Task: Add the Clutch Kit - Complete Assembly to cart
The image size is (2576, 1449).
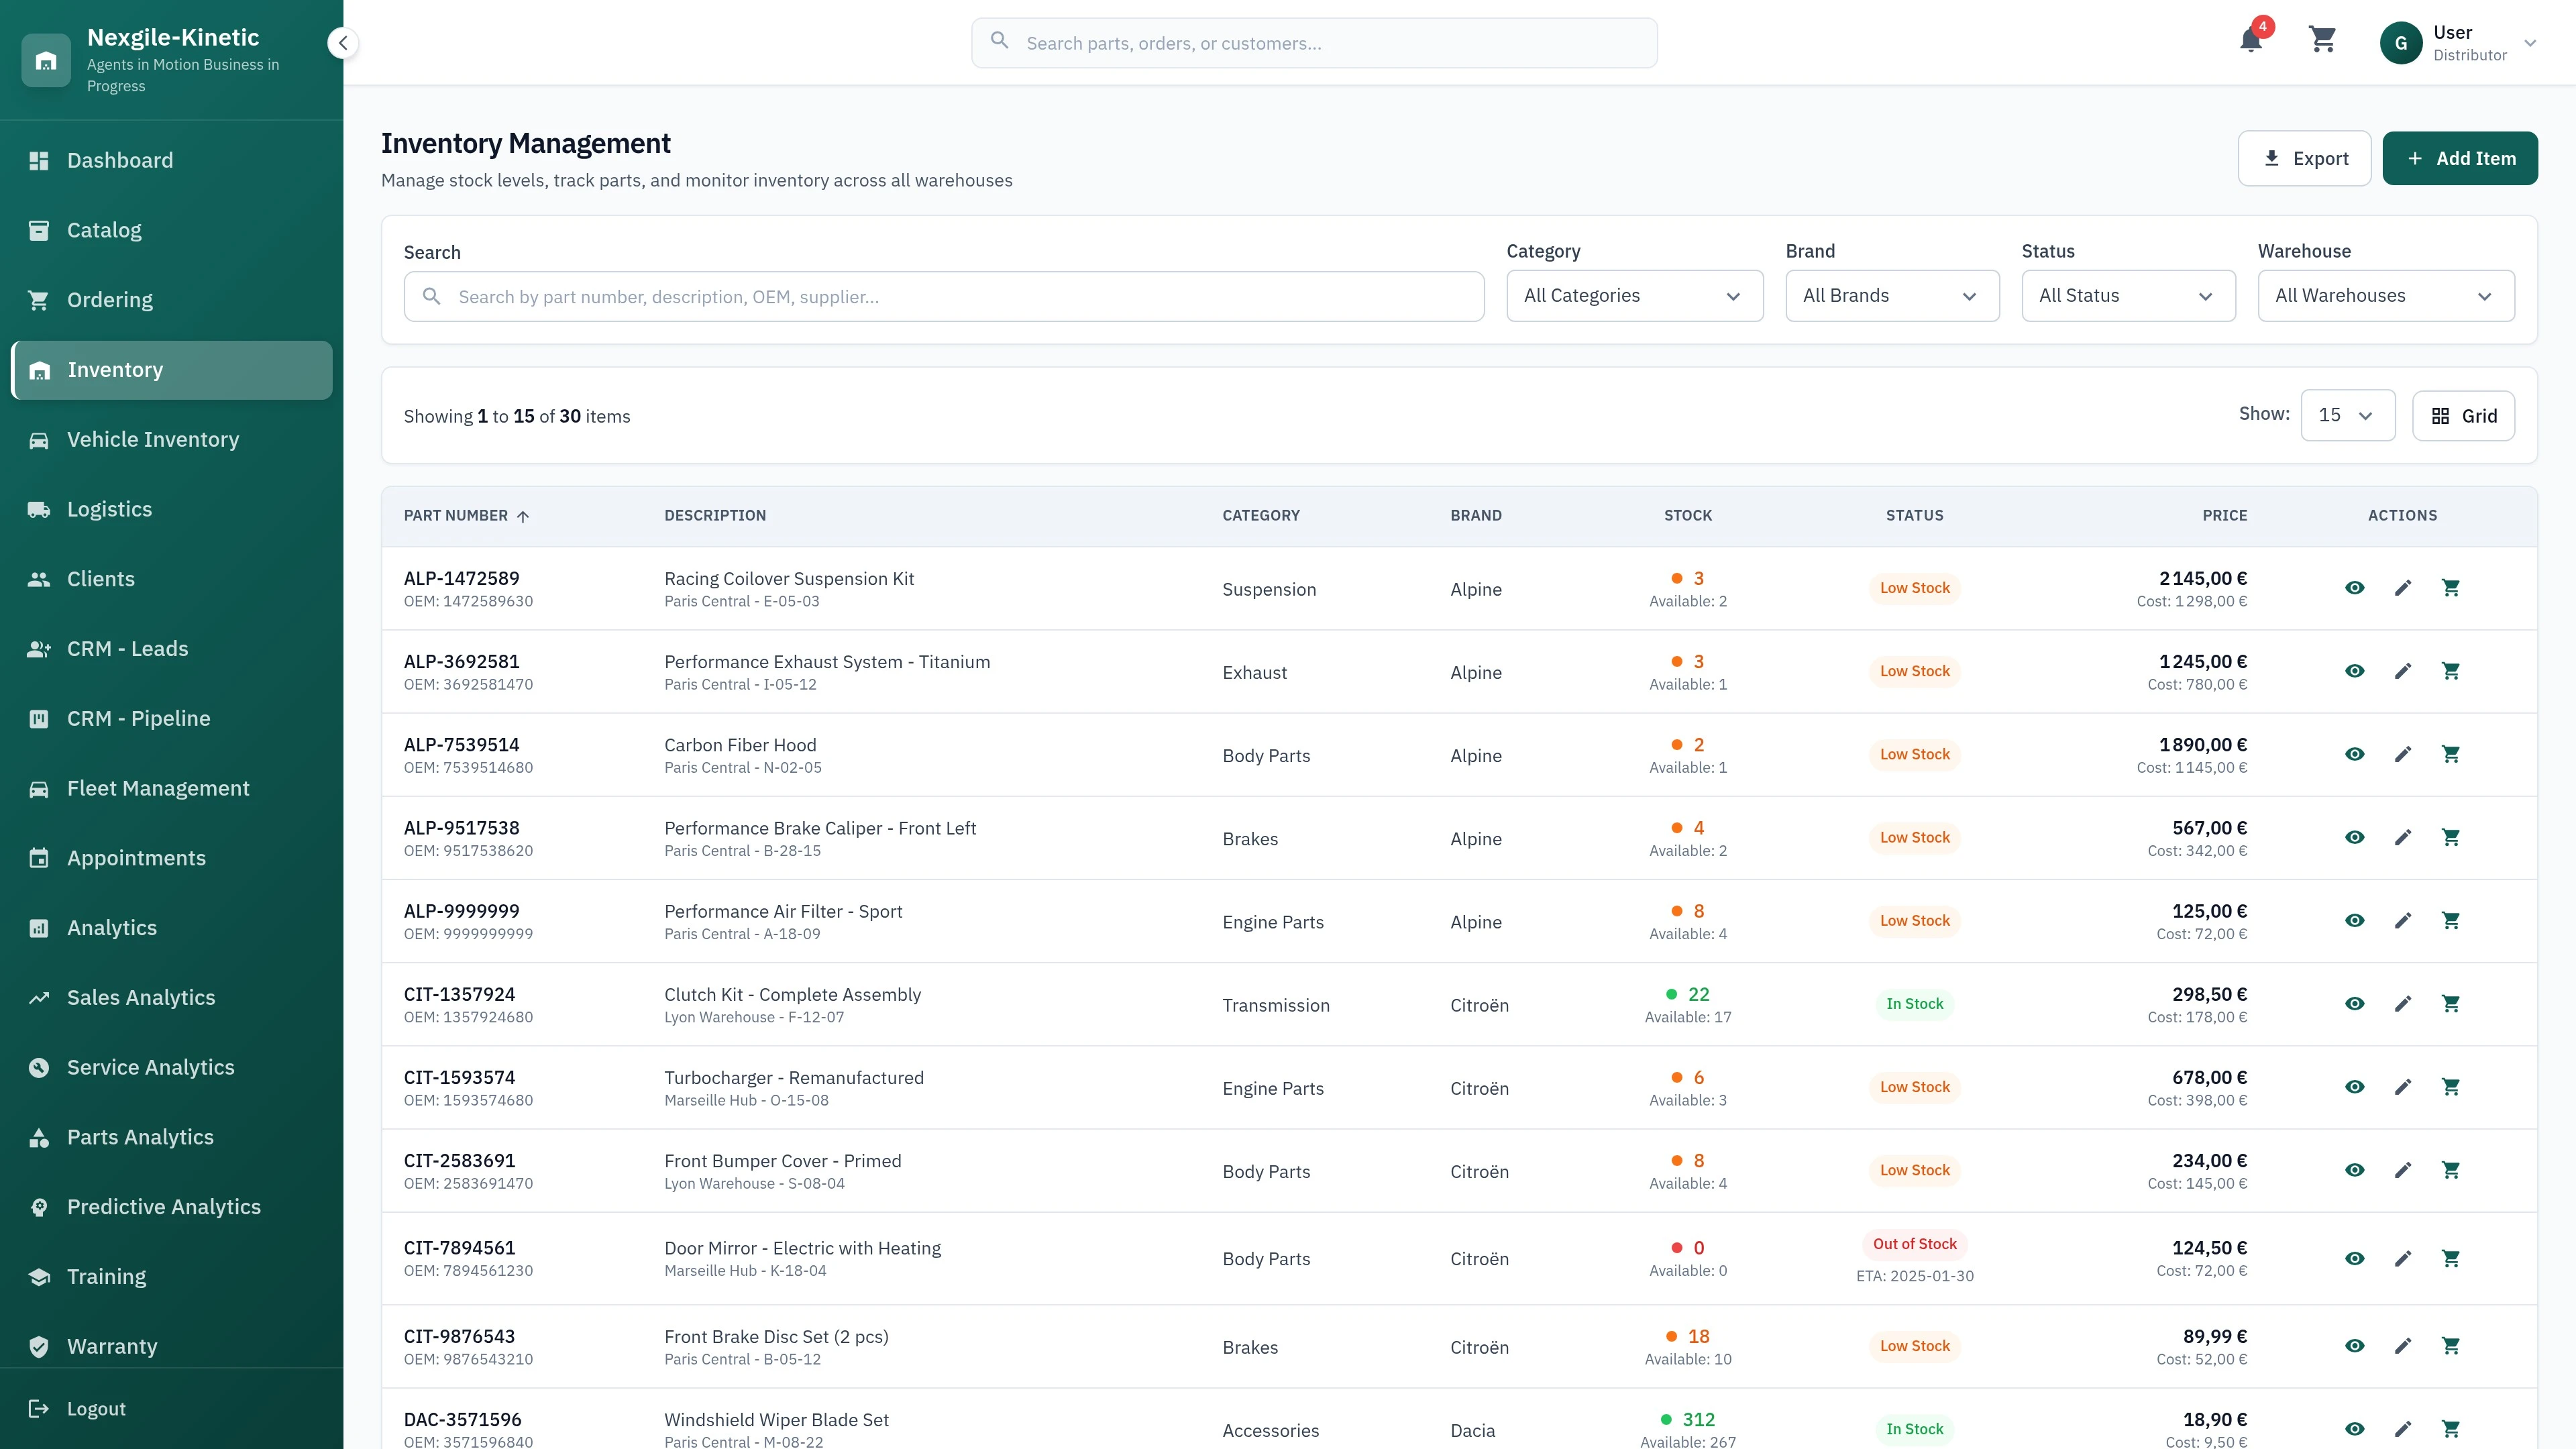Action: tap(2451, 1003)
